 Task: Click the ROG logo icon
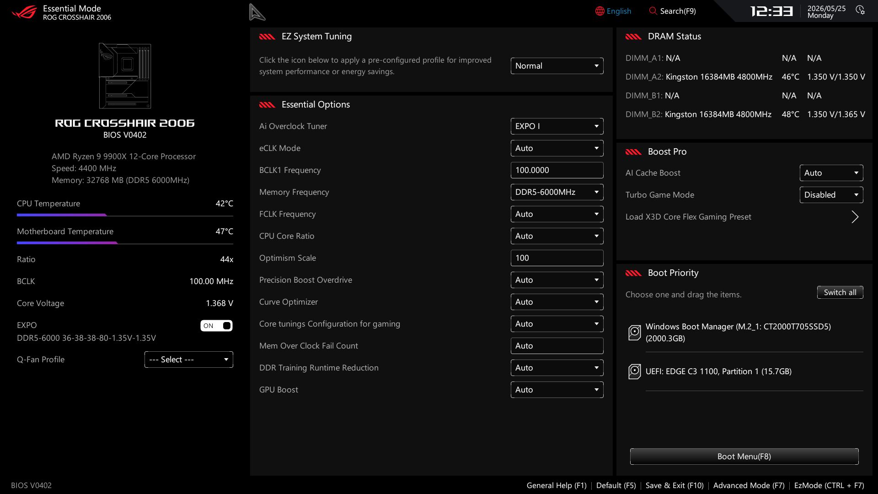[24, 12]
